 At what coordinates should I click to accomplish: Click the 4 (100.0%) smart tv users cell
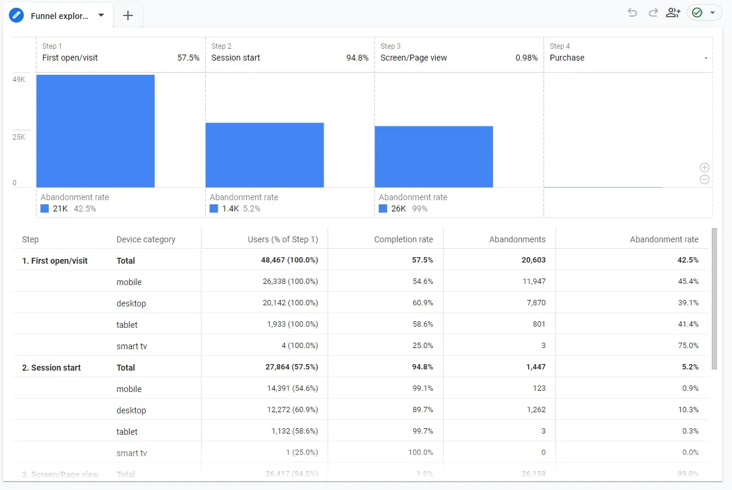[x=300, y=346]
